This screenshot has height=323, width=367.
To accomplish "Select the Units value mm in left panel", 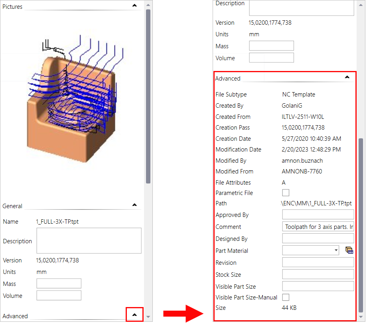I will click(41, 272).
